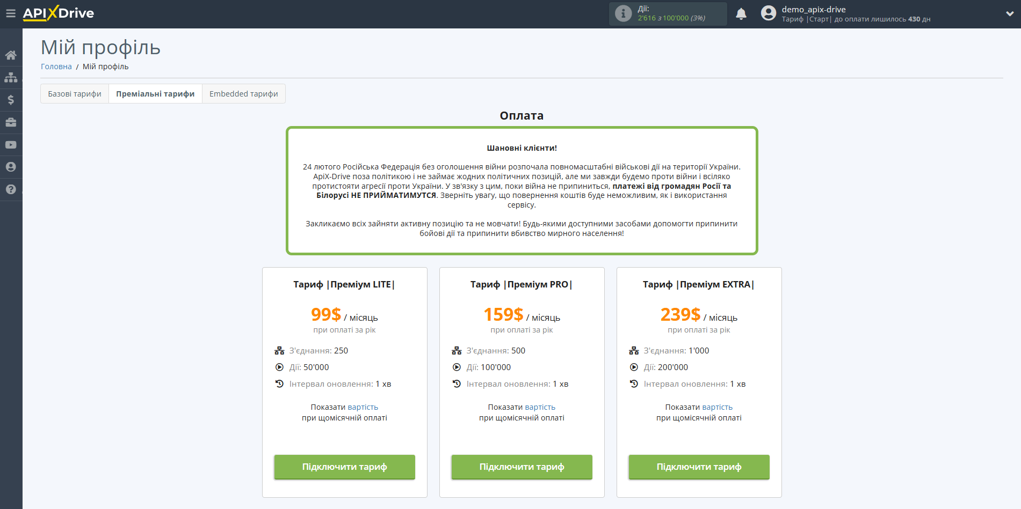Open the connections sitemap icon in sidebar
1021x509 pixels.
pos(11,78)
